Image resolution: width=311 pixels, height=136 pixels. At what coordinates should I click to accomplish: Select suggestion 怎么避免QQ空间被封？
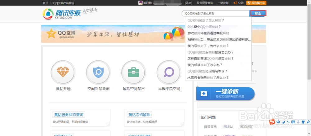point(218,27)
